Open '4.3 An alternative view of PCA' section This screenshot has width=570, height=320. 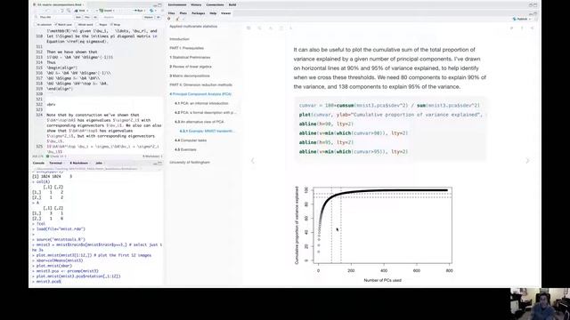coord(199,122)
